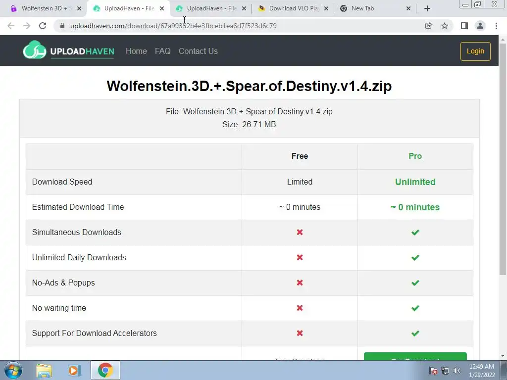Open the Chrome profile avatar
The image size is (507, 380).
pos(480,26)
